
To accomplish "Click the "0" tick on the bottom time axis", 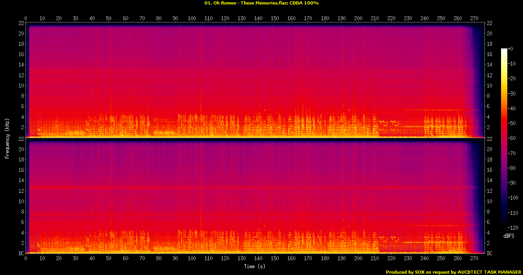I will (x=26, y=258).
